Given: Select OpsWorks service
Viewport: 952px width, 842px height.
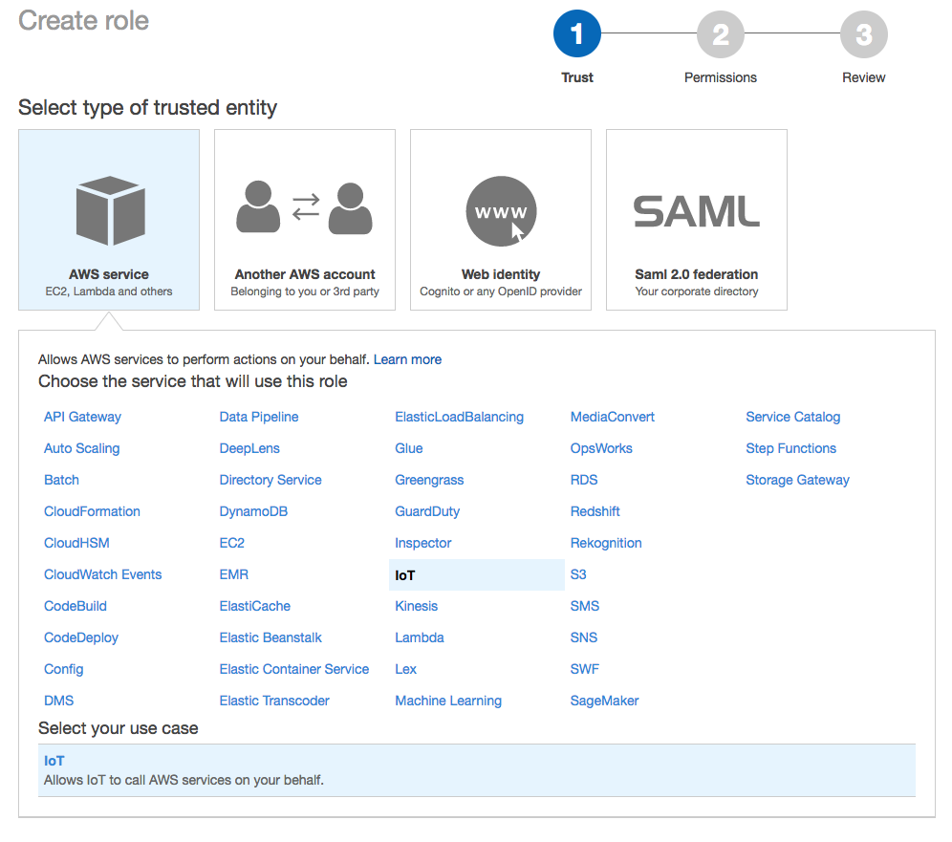Looking at the screenshot, I should point(601,448).
